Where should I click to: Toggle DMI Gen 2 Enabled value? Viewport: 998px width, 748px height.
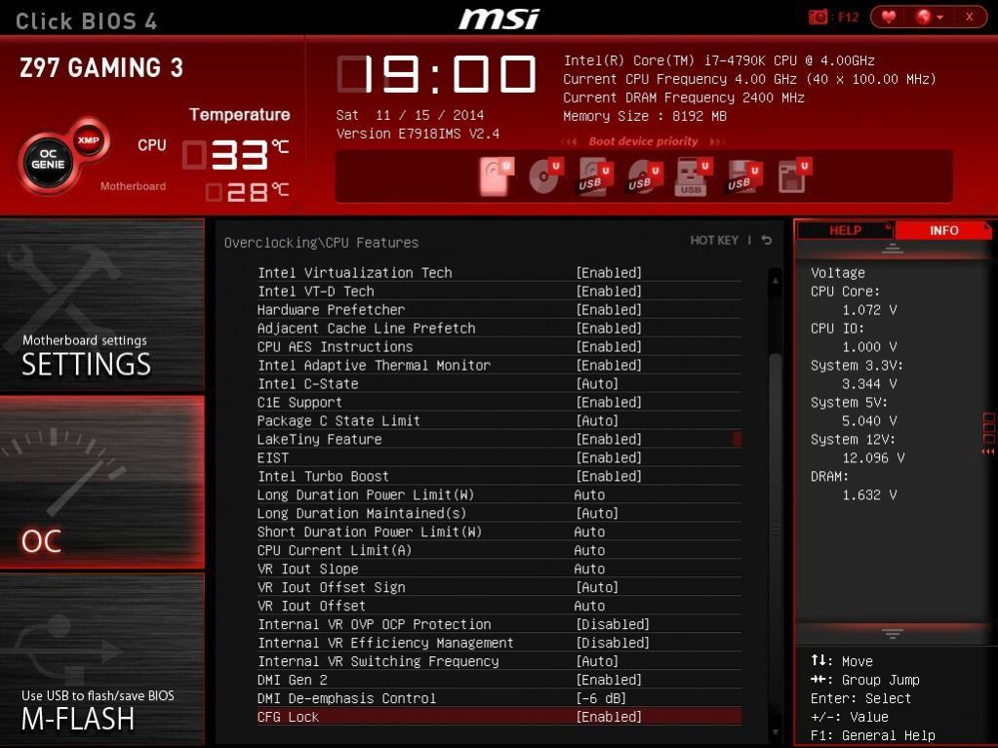(x=609, y=680)
